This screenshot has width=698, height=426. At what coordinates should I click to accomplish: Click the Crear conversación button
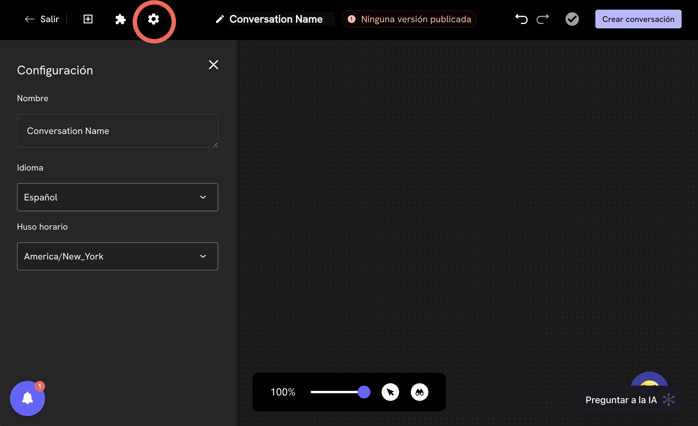(638, 19)
